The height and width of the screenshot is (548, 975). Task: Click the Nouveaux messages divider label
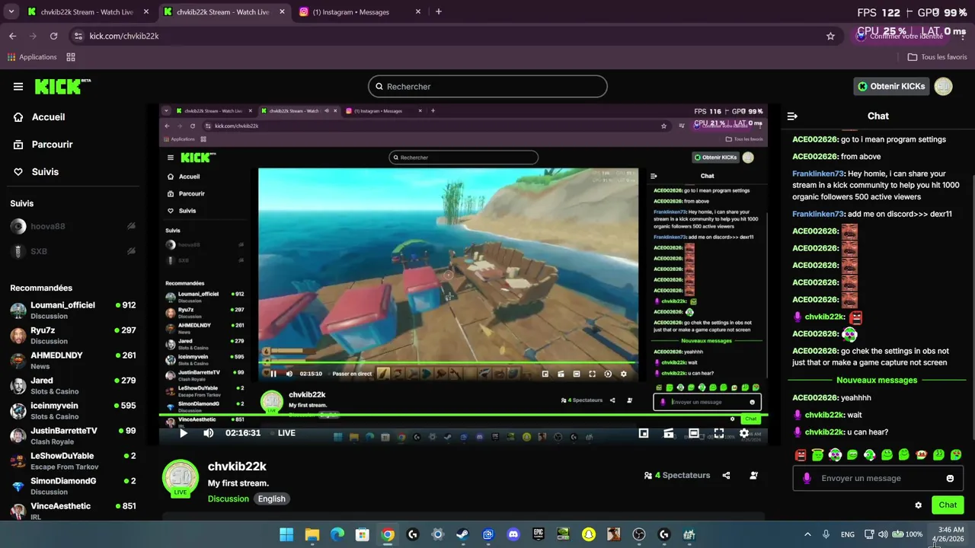pyautogui.click(x=877, y=381)
